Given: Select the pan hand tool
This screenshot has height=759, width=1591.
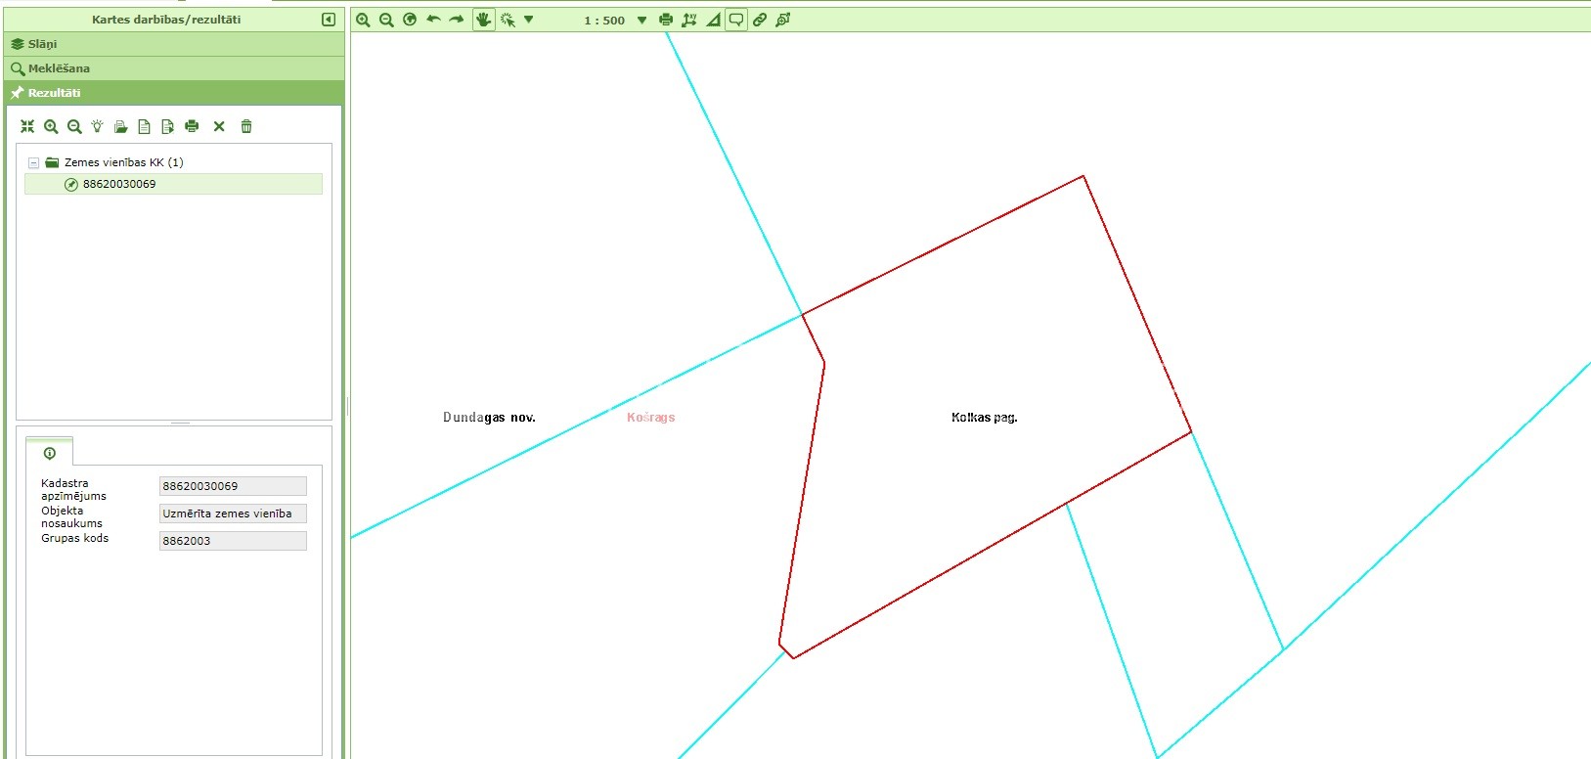Looking at the screenshot, I should pos(483,20).
